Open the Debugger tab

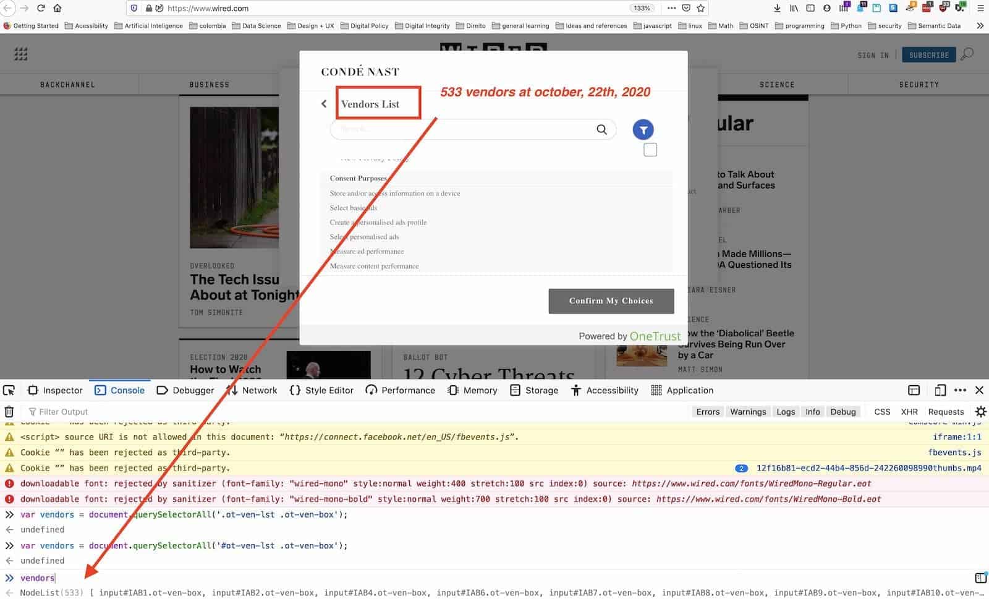point(185,390)
